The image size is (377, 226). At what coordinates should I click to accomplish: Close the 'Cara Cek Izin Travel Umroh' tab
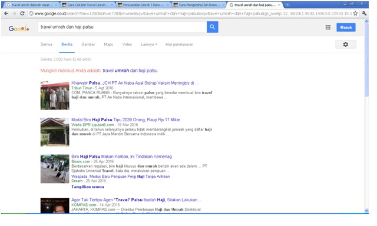point(112,5)
